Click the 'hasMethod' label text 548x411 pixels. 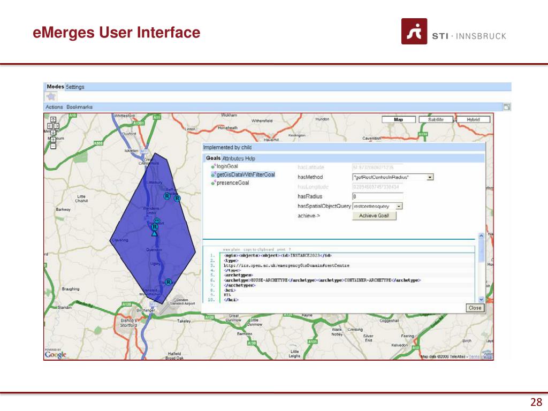(310, 177)
